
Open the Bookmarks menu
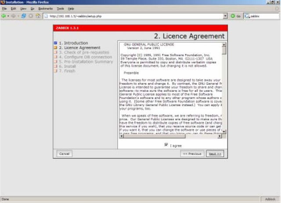click(x=46, y=9)
